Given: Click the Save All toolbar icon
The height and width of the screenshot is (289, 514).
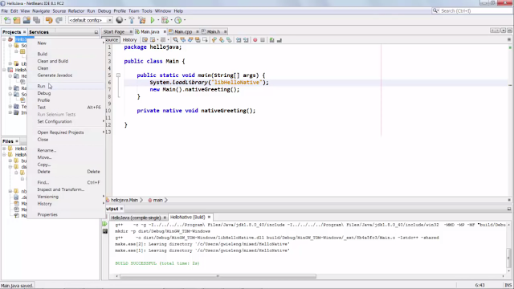Looking at the screenshot, I should point(36,20).
